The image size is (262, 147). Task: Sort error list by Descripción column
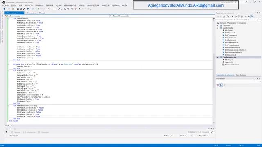pos(14,136)
